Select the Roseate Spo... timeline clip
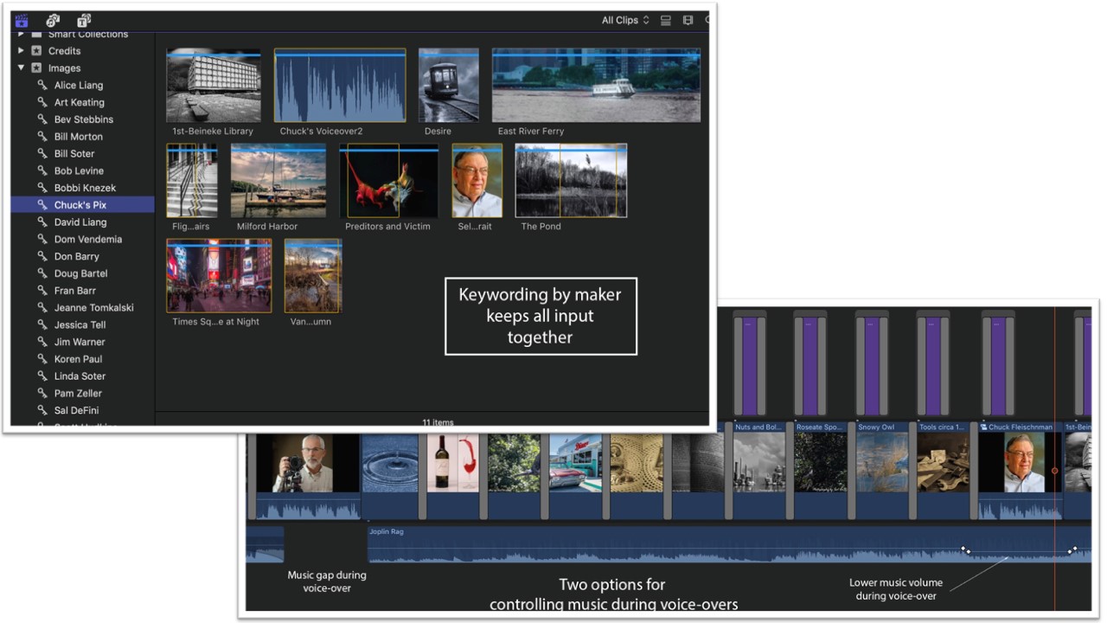This screenshot has height=623, width=1107. [x=821, y=471]
